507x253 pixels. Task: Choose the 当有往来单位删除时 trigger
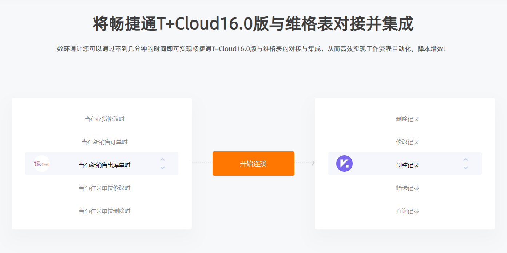[104, 211]
